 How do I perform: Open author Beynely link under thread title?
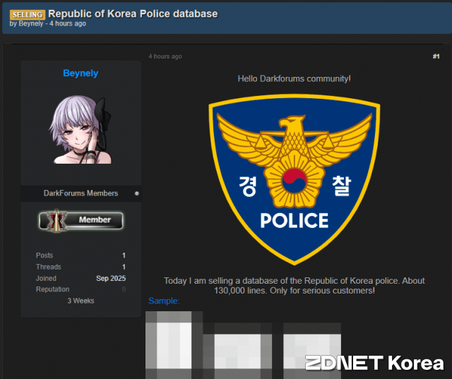tap(31, 24)
